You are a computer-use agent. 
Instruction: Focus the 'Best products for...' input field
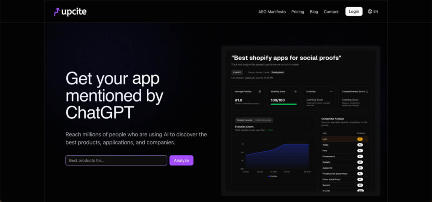click(x=116, y=160)
